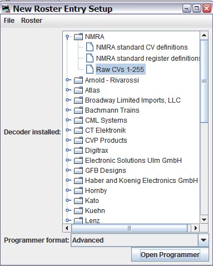The image size is (213, 266).
Task: Click the Hornby folder icon
Action: tap(78, 191)
